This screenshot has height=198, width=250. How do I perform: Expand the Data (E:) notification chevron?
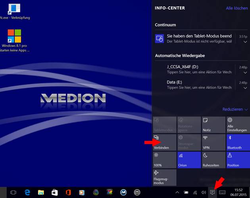(245, 88)
